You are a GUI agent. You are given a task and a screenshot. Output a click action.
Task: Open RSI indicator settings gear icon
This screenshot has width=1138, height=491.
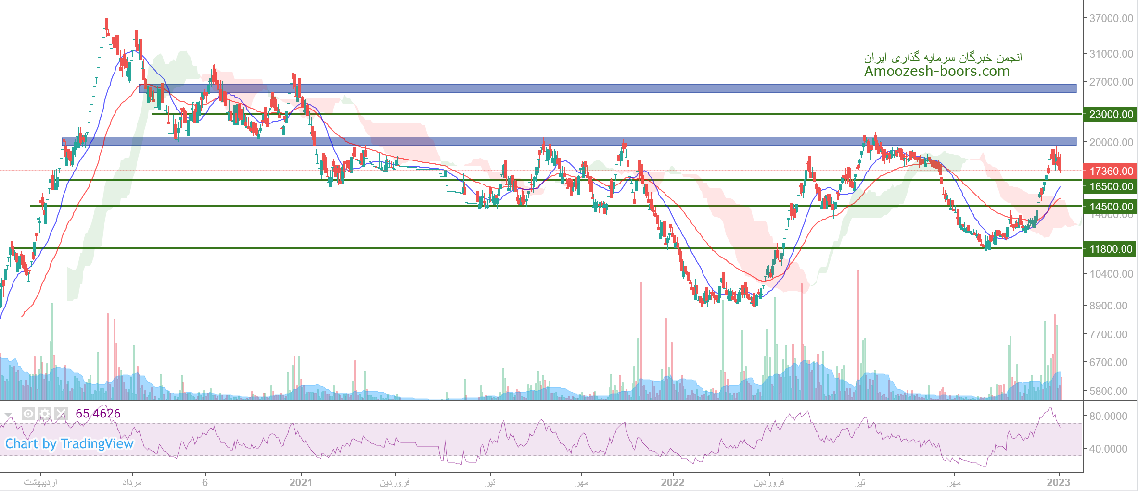point(45,413)
